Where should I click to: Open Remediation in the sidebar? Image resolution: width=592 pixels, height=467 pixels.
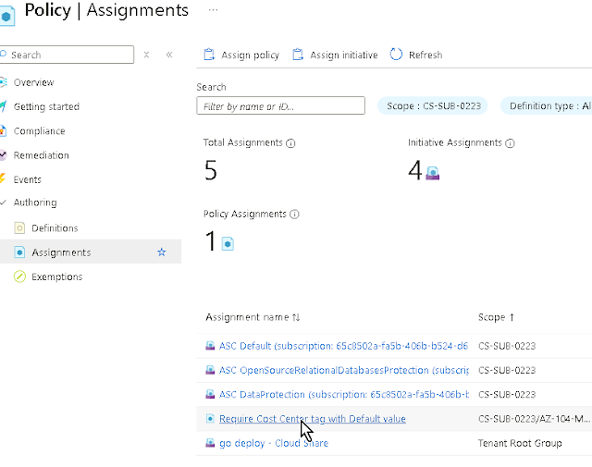[x=41, y=155]
